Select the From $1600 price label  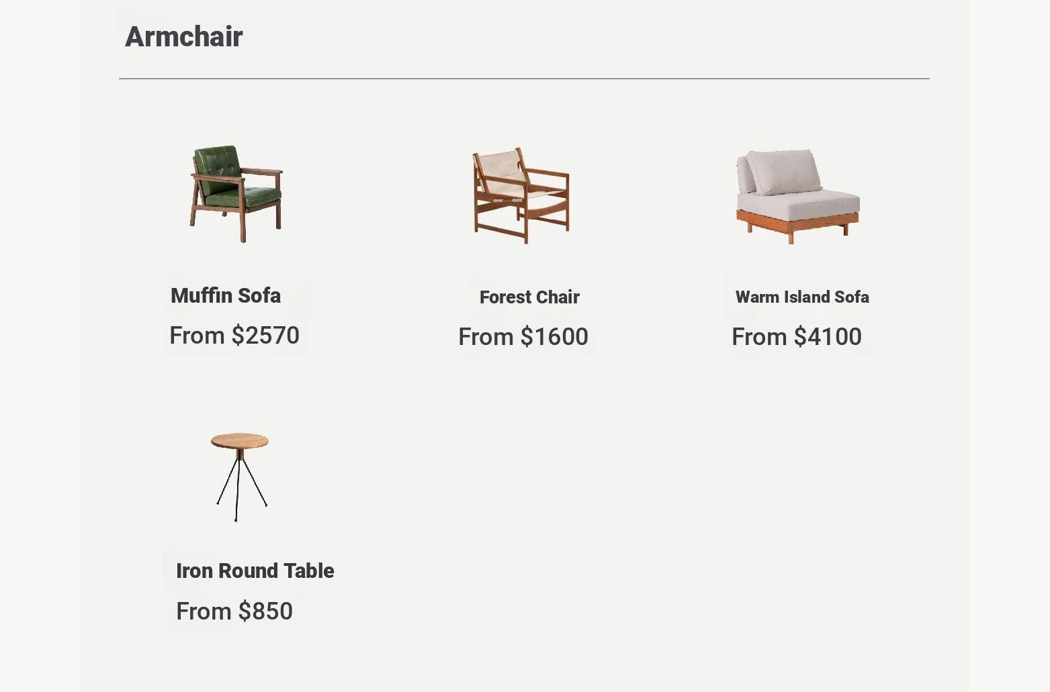pos(523,336)
